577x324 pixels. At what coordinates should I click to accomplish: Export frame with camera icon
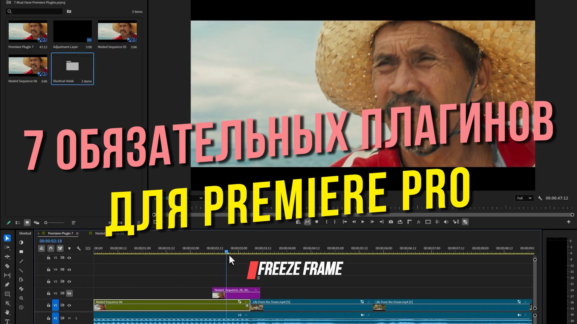click(x=391, y=222)
